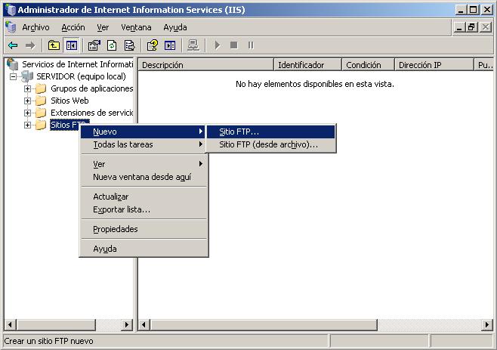The image size is (497, 350).
Task: Sort by the Condición column header
Action: pos(368,65)
